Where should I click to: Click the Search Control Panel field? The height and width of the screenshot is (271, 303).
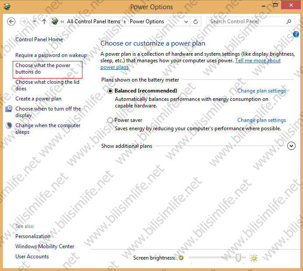pos(251,21)
